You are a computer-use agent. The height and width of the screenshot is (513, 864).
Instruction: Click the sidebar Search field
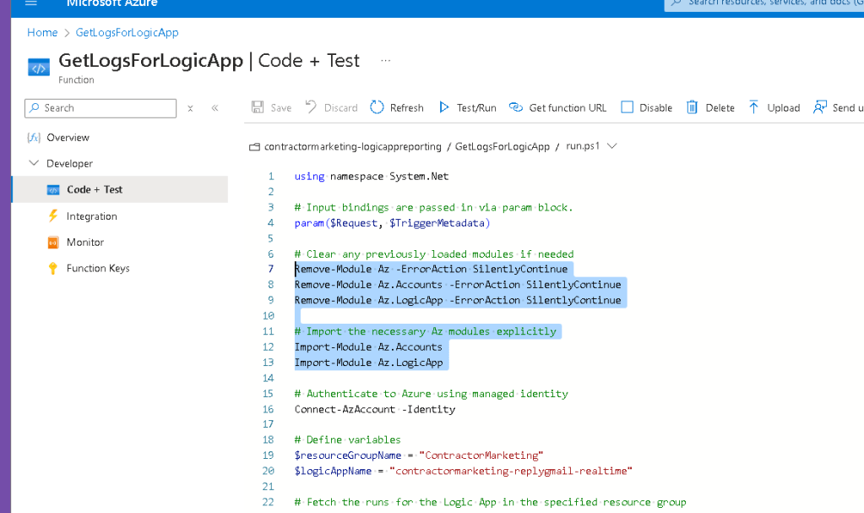101,108
